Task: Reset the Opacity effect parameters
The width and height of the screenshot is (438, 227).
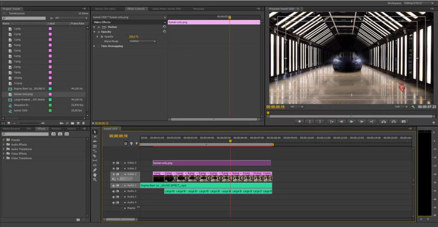Action: pyautogui.click(x=164, y=32)
